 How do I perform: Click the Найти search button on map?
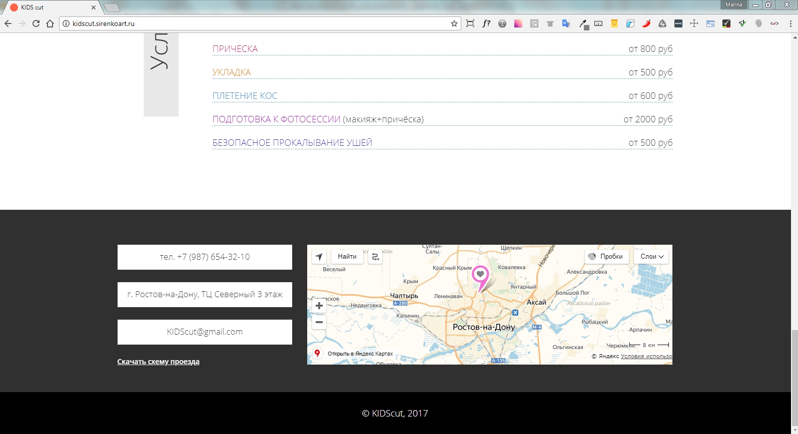click(x=347, y=257)
